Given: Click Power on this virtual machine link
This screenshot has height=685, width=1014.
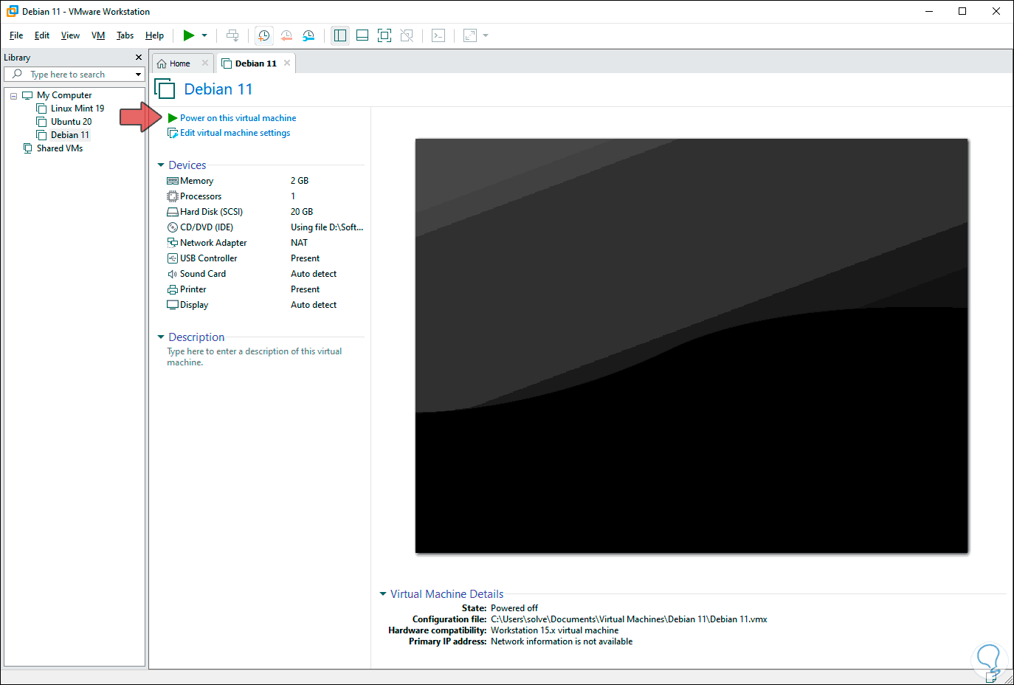Looking at the screenshot, I should pyautogui.click(x=238, y=118).
